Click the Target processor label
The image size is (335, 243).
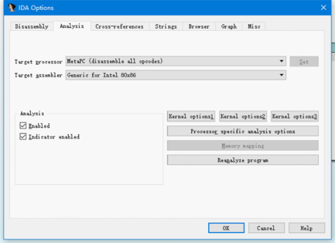(38, 62)
